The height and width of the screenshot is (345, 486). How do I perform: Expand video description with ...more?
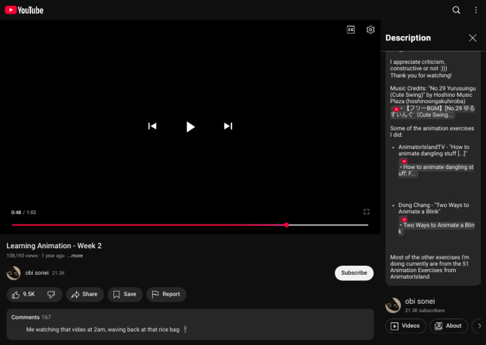click(x=75, y=256)
